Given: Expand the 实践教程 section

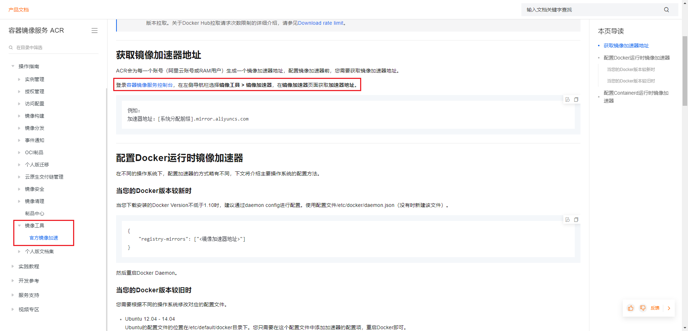Looking at the screenshot, I should (x=13, y=266).
